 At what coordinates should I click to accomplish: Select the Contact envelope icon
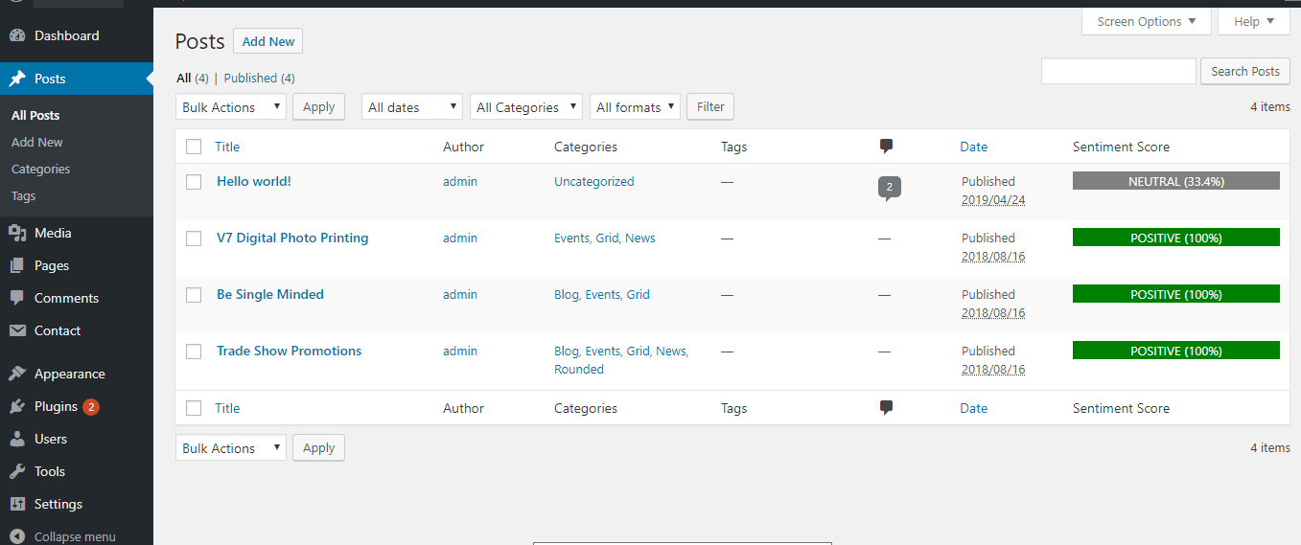[17, 330]
